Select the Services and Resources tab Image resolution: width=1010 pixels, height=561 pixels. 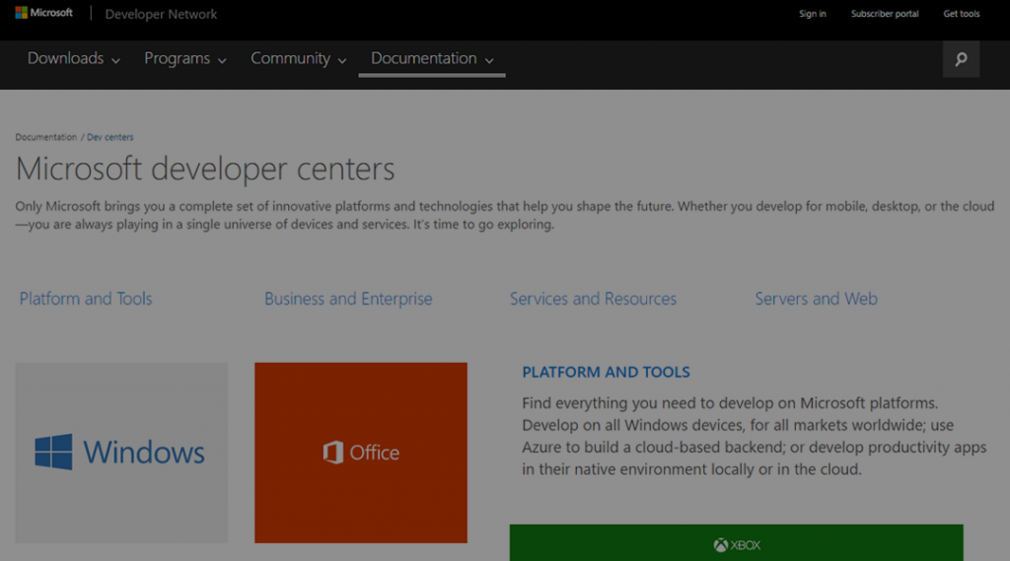tap(593, 299)
